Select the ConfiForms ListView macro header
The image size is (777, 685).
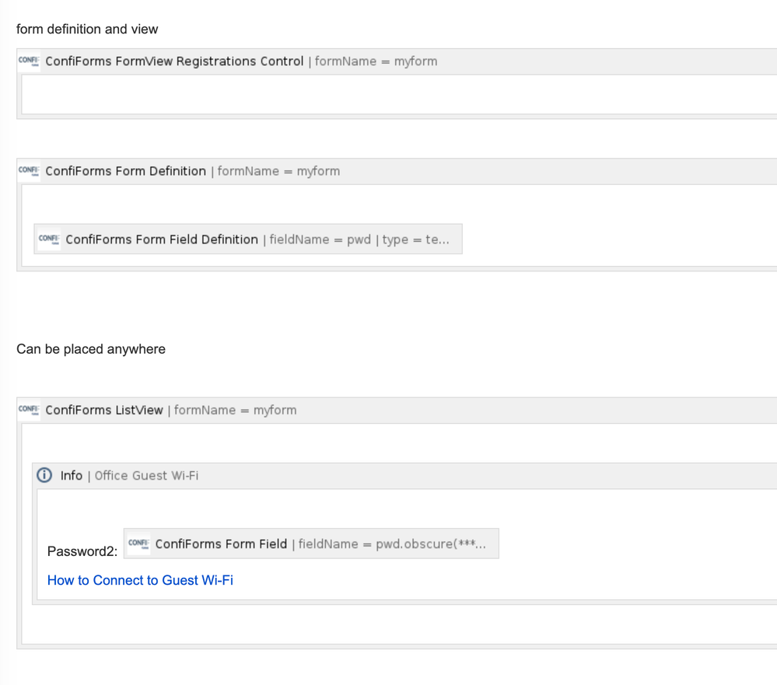(397, 411)
